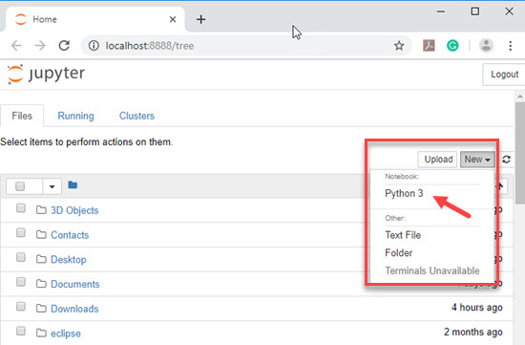525x345 pixels.
Task: Log out of Jupyter
Action: point(504,75)
